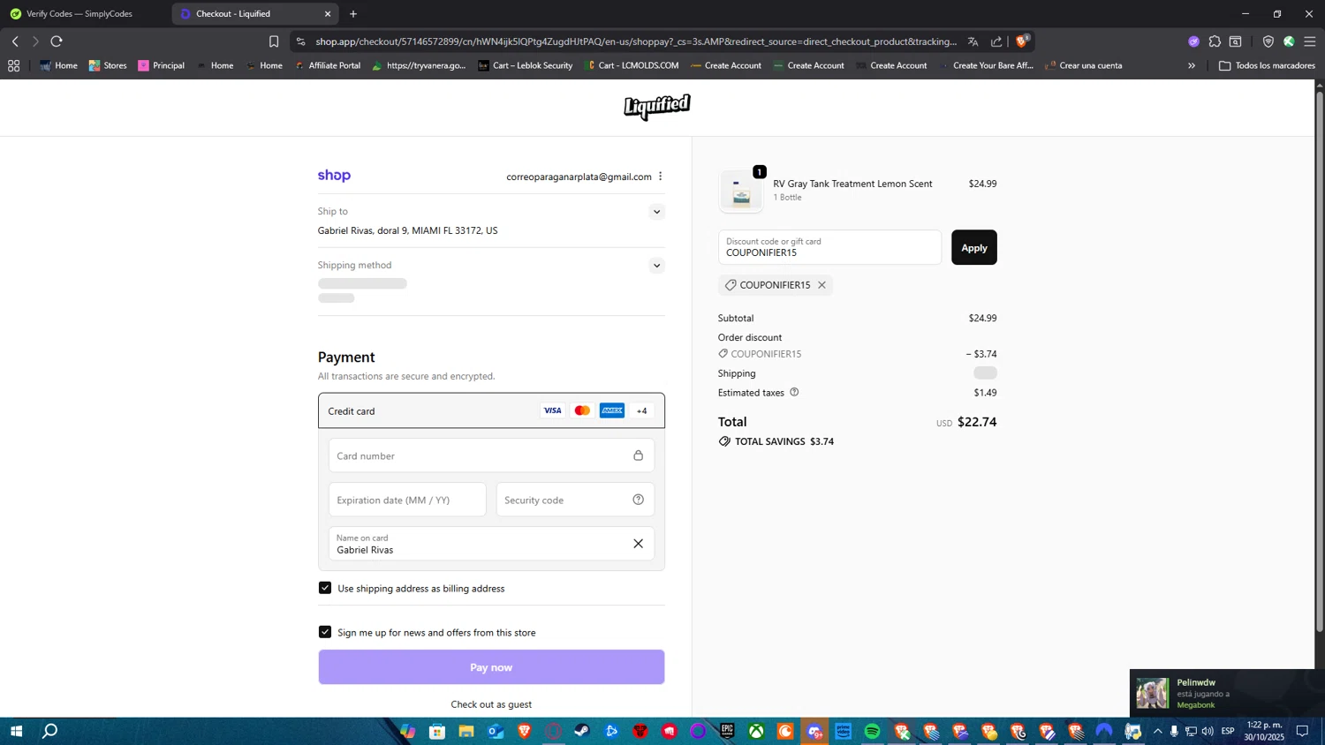The image size is (1325, 745).
Task: Click the RV Gray Tank Treatment product thumbnail
Action: pyautogui.click(x=741, y=191)
